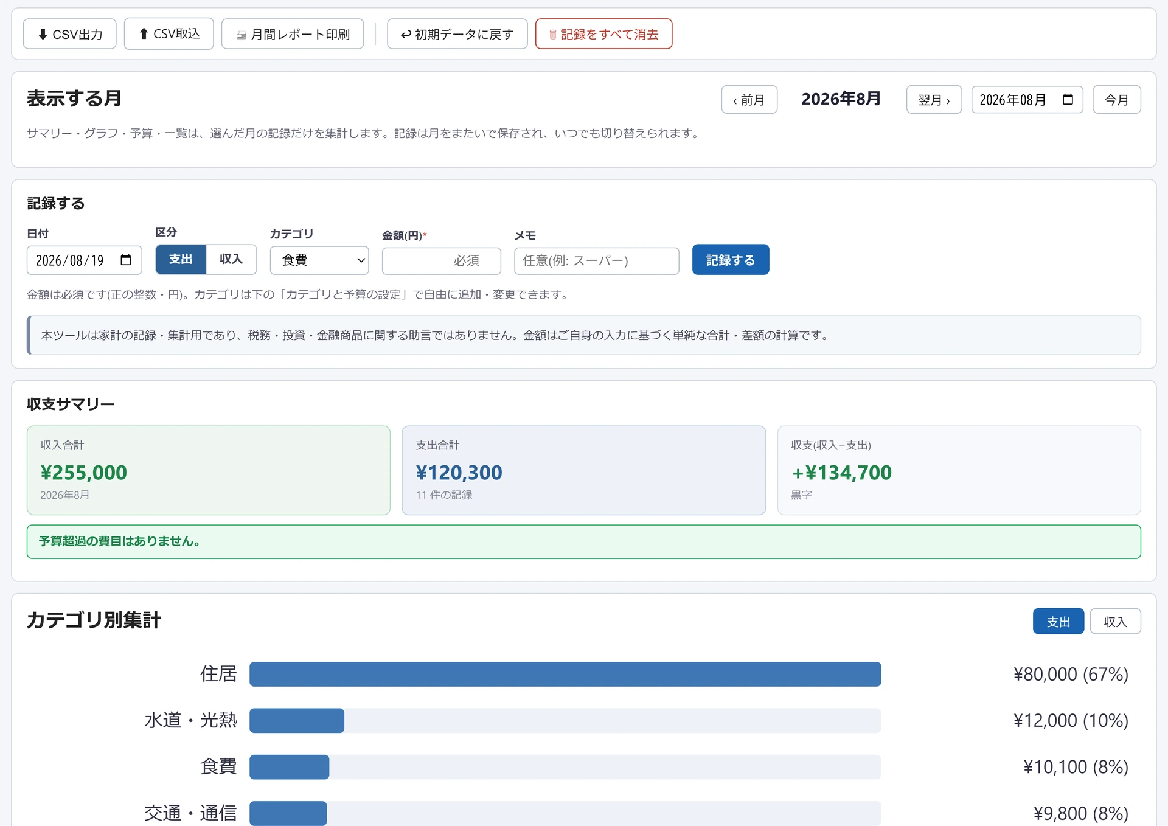Switch category chart to 収入 tab
Screen dimensions: 1168x826
[x=1115, y=622]
